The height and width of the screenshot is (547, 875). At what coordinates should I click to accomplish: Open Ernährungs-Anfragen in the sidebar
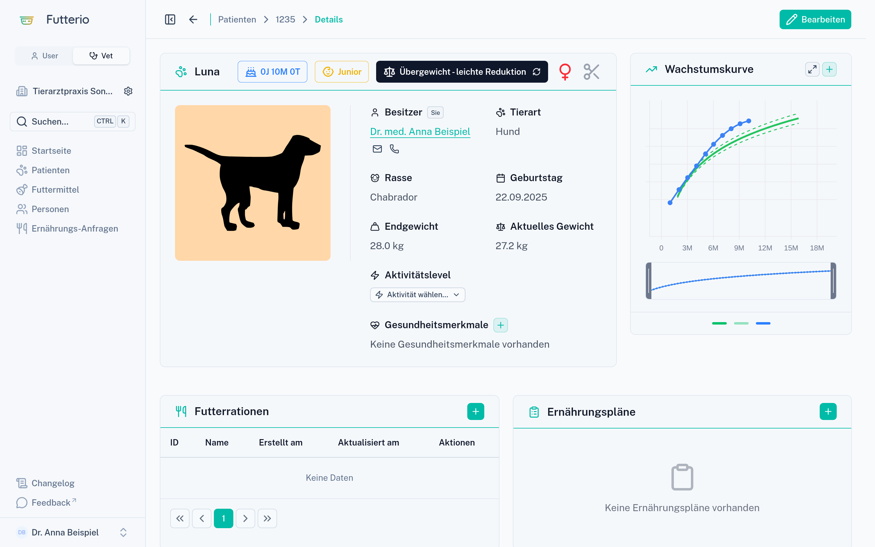[x=75, y=229]
